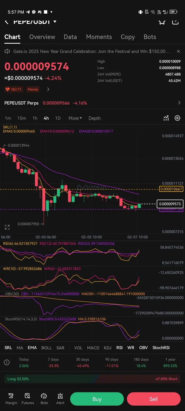The height and width of the screenshot is (411, 185).
Task: Select the Chart tab
Action: [x=12, y=37]
